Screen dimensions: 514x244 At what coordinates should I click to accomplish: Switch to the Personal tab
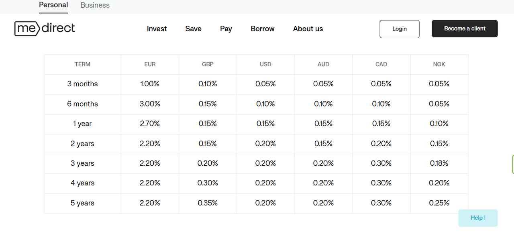(x=53, y=5)
